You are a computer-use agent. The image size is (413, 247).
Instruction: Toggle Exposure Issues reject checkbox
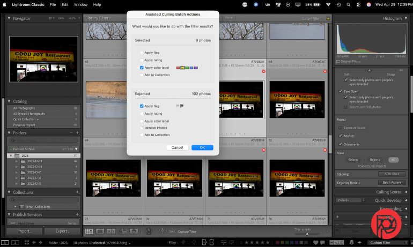click(x=340, y=128)
